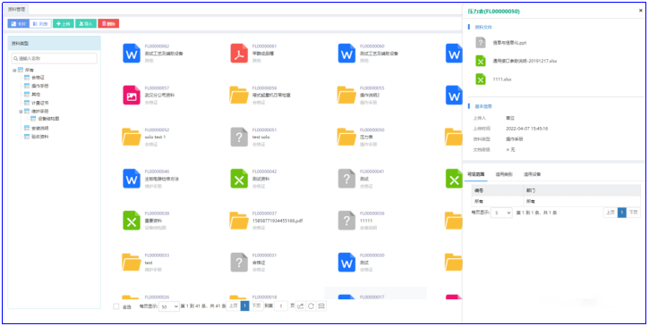Open the ppt file icon in details panel
Viewport: 649px width, 326px height.
pos(480,43)
